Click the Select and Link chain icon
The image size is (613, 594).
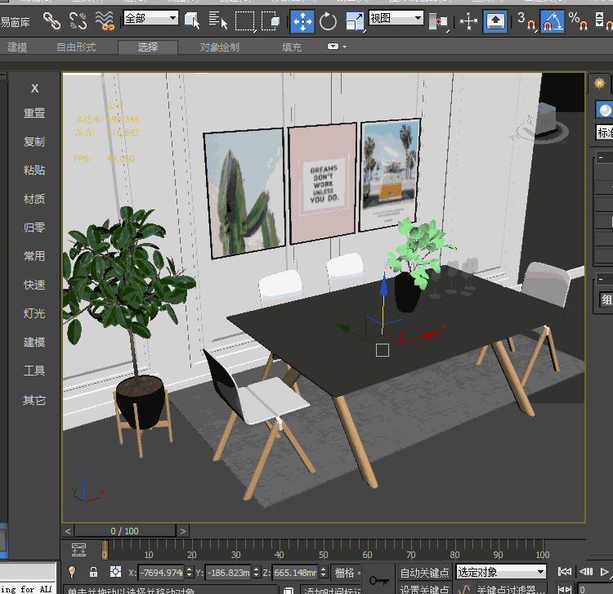click(x=51, y=20)
